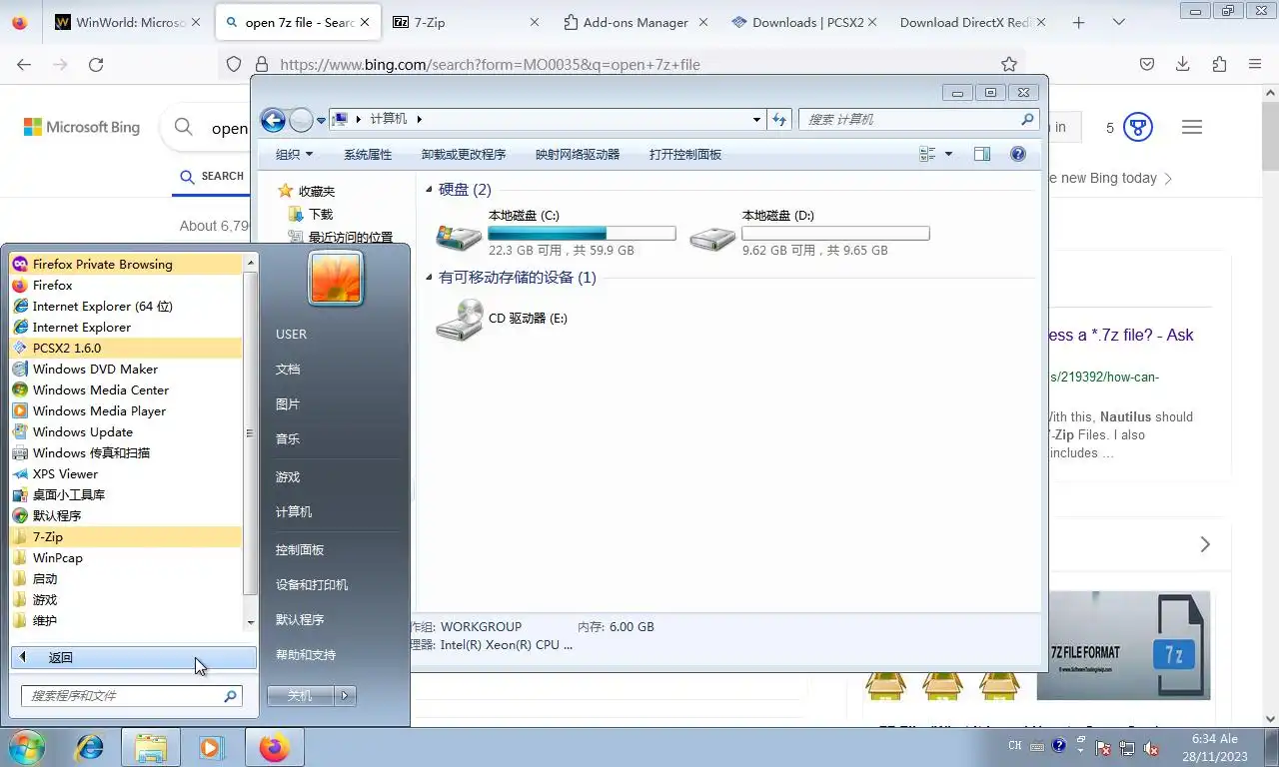
Task: Open a new Firefox tab
Action: [x=1078, y=22]
